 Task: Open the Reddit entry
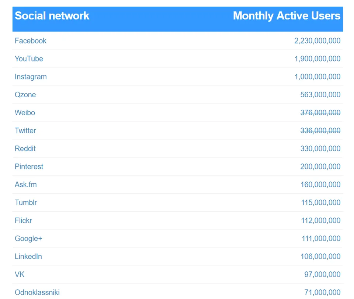pyautogui.click(x=25, y=149)
